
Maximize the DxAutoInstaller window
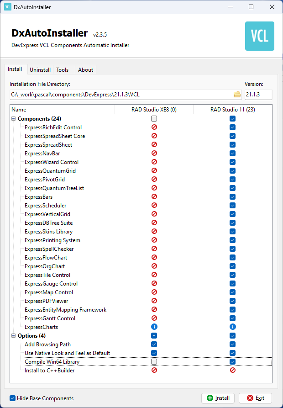pos(251,7)
